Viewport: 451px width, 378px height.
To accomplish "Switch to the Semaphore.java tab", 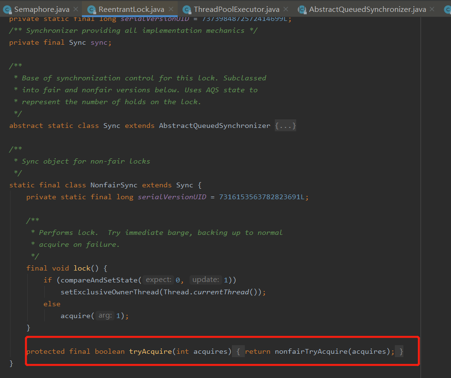I will click(42, 10).
